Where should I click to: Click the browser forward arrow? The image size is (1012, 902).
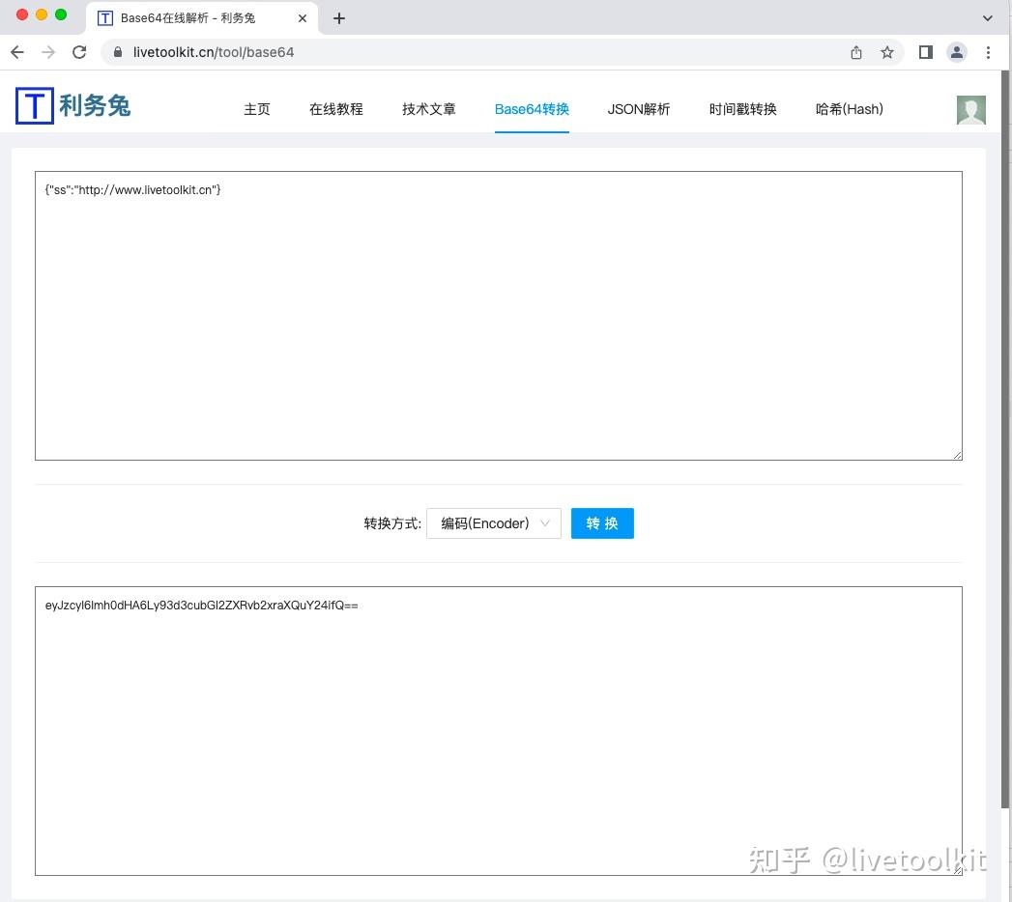click(47, 52)
